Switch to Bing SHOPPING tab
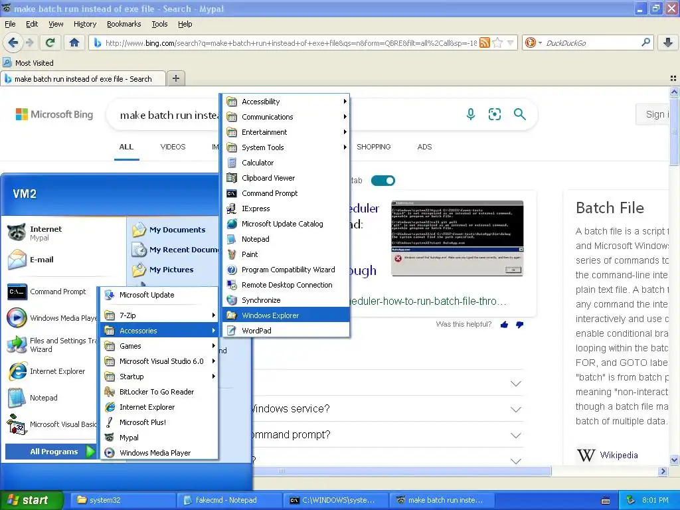Image resolution: width=680 pixels, height=510 pixels. coord(373,147)
